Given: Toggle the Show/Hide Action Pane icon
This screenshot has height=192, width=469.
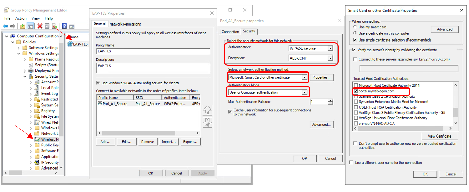Looking at the screenshot, I should pyautogui.click(x=71, y=26).
